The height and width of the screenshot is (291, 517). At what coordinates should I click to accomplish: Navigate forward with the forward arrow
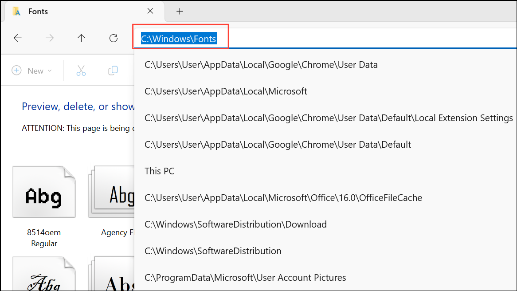(50, 38)
